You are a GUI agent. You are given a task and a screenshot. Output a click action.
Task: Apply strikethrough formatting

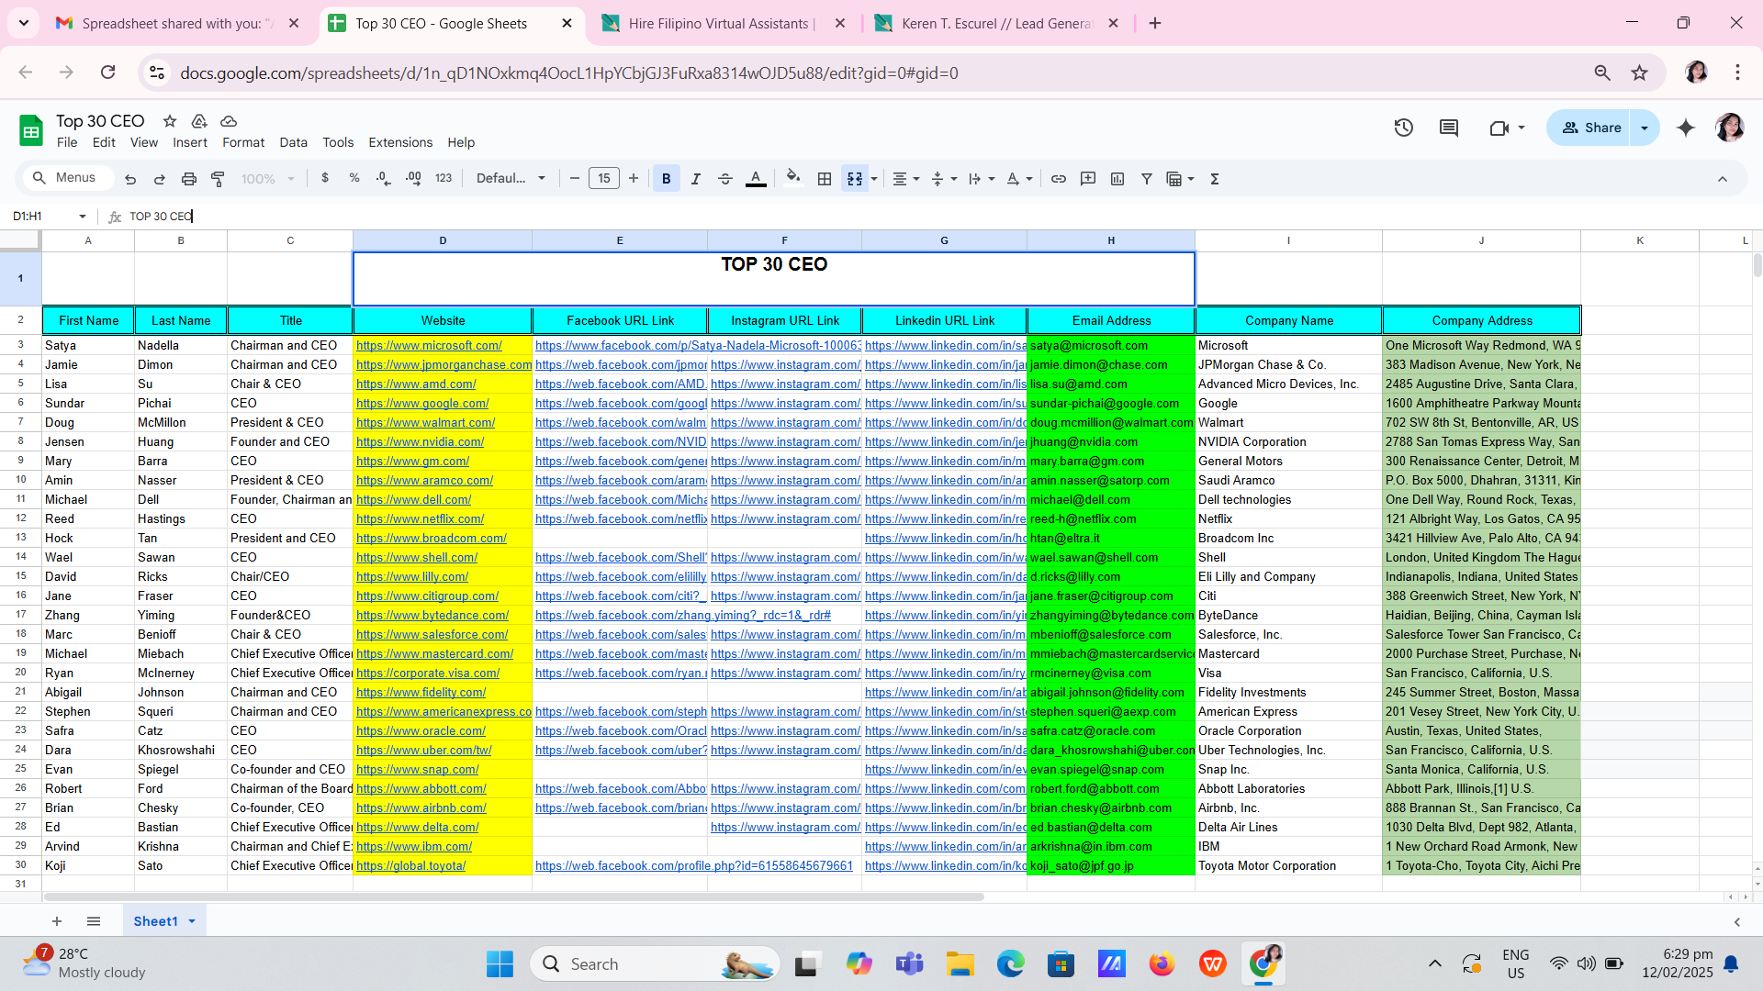tap(725, 179)
